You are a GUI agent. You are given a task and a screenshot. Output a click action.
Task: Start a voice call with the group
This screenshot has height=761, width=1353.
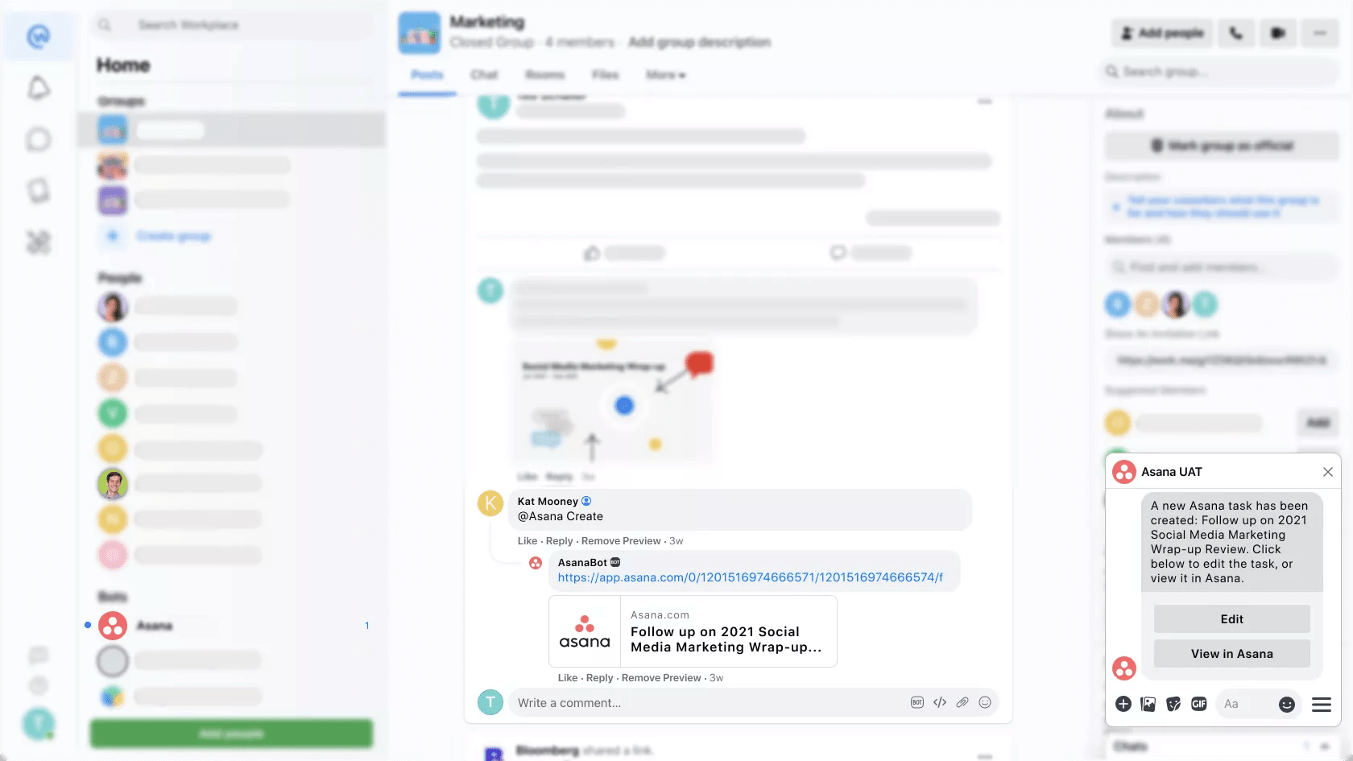click(1236, 33)
